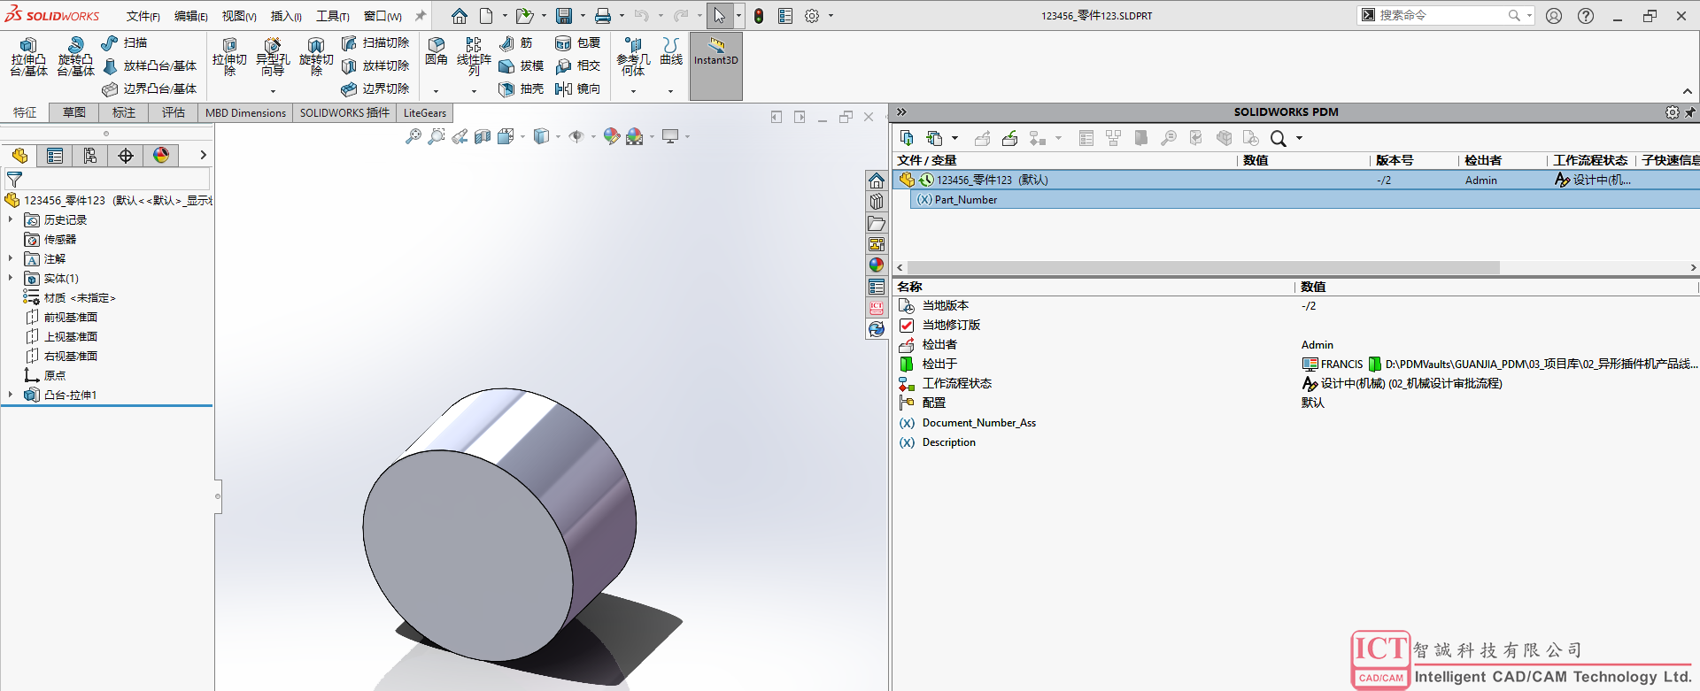The width and height of the screenshot is (1700, 691).
Task: Toggle the 当地修订版 checkbox
Action: [x=907, y=325]
